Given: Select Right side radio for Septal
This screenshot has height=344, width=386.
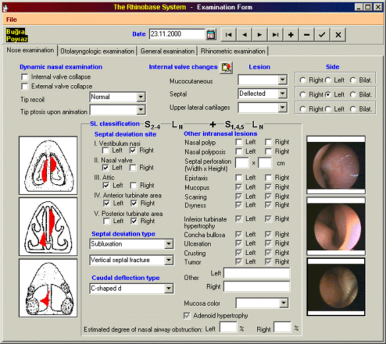Looking at the screenshot, I should 303,94.
